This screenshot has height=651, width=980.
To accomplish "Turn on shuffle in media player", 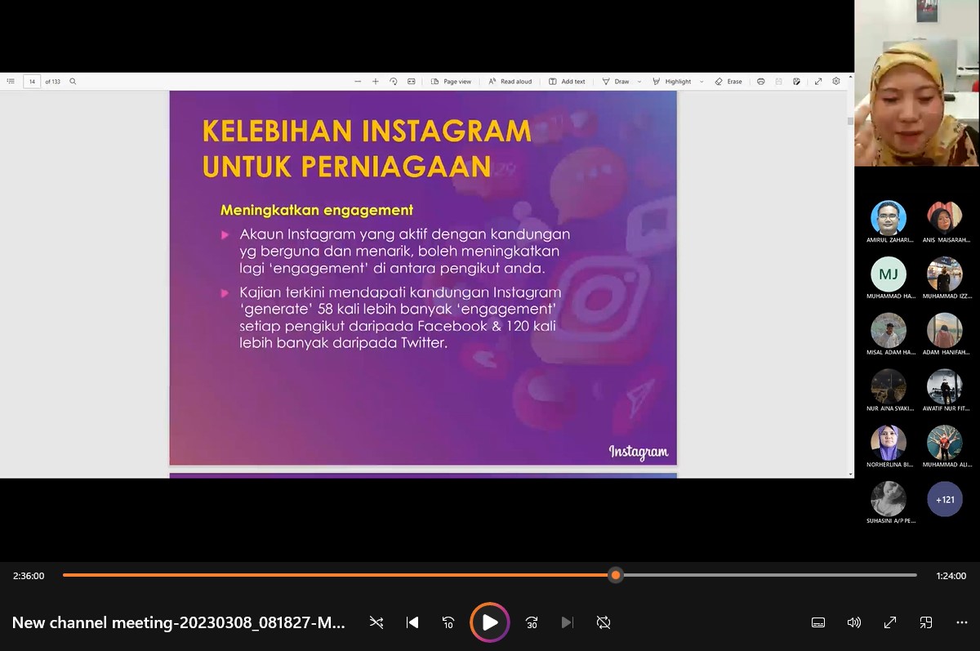I will click(376, 622).
